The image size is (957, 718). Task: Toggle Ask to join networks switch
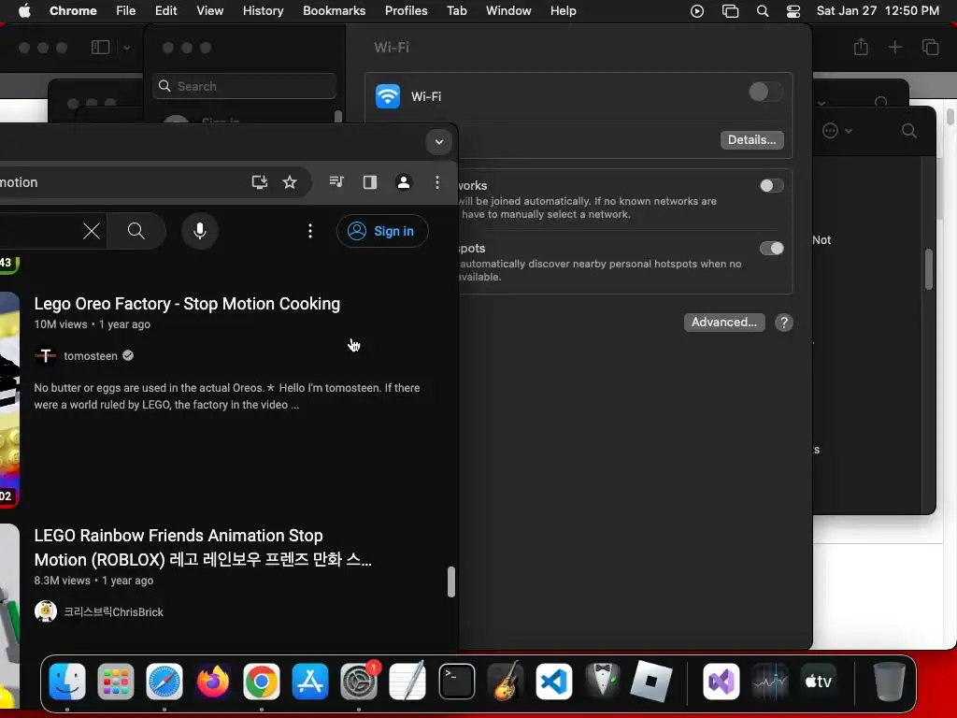[771, 186]
